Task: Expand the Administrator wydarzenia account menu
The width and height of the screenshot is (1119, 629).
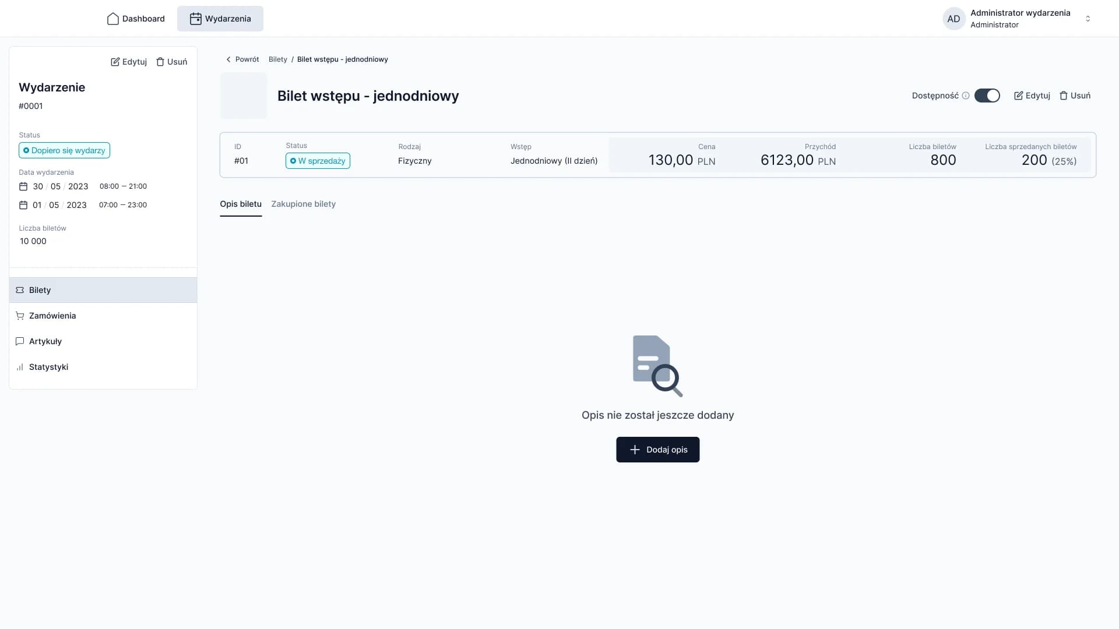Action: click(x=1088, y=19)
